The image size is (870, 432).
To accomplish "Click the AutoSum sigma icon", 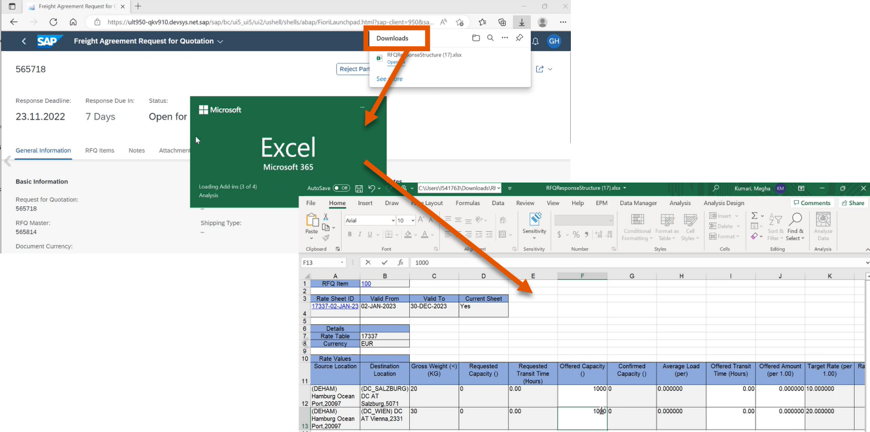I will [x=754, y=215].
